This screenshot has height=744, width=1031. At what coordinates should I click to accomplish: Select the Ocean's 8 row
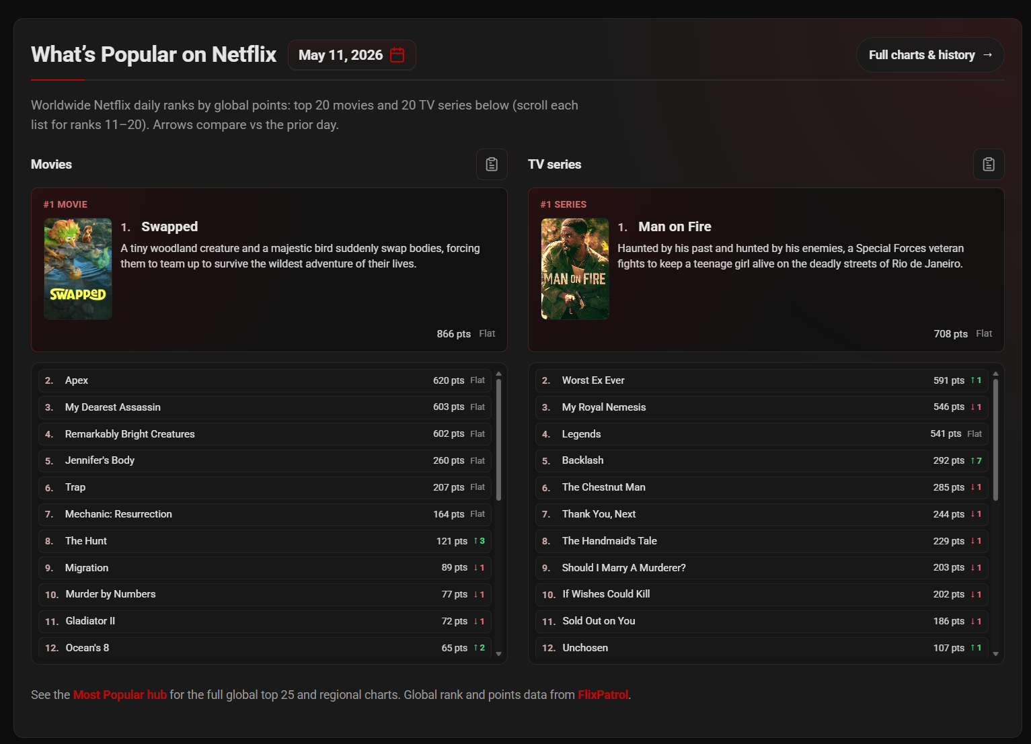[265, 648]
